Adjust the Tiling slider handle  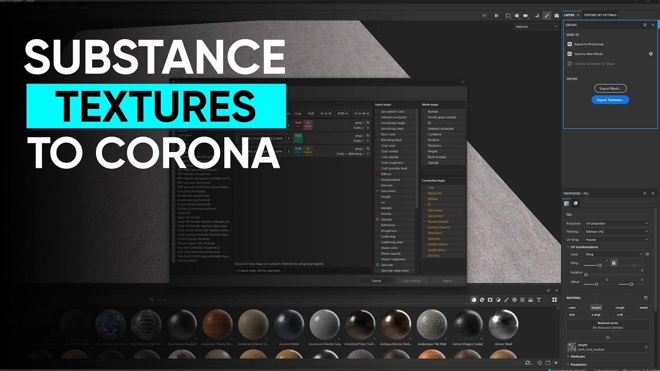point(600,265)
